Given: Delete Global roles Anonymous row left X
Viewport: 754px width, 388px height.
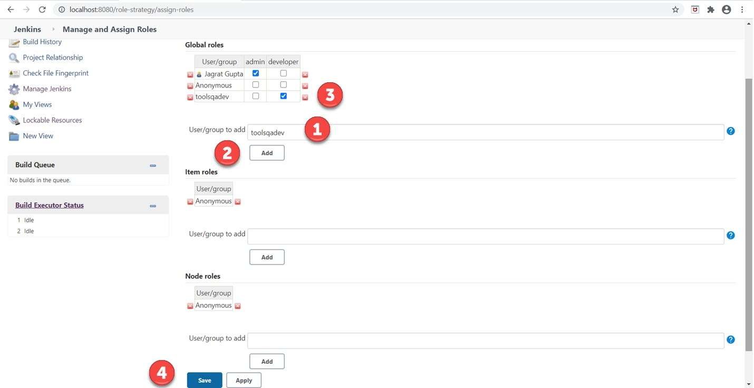Looking at the screenshot, I should pos(190,86).
